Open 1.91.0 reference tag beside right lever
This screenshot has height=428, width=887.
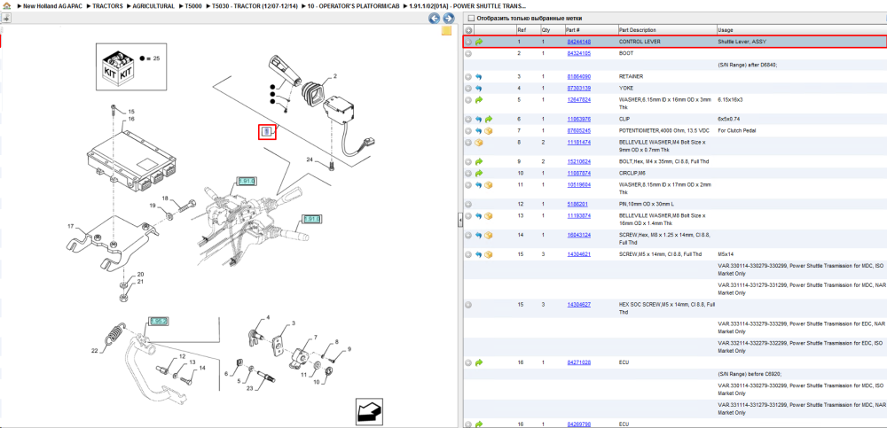pos(311,219)
